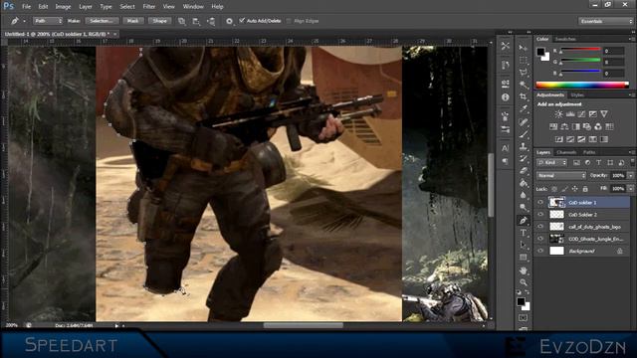
Task: Open the layer Kind filter dropdown
Action: click(x=551, y=163)
